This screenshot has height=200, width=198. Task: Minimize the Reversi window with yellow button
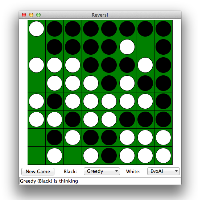tap(31, 15)
